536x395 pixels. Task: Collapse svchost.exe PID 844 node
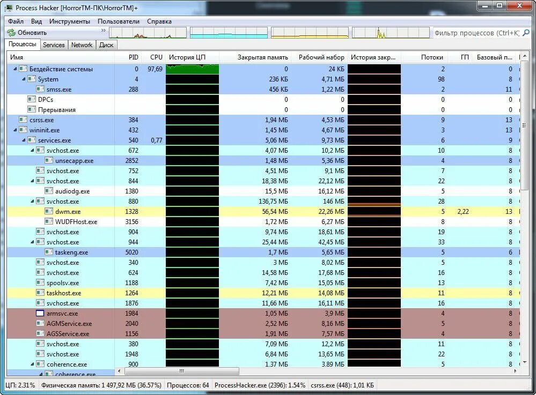pos(33,181)
